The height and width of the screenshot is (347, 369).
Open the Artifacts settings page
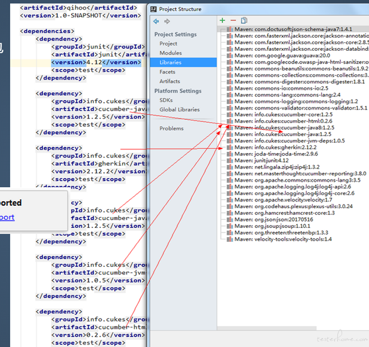click(x=170, y=81)
